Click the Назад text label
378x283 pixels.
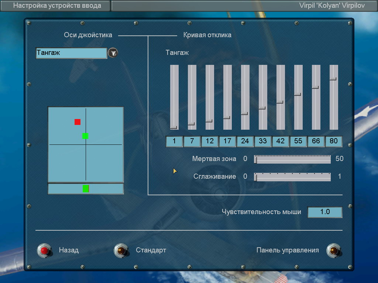[x=69, y=250]
